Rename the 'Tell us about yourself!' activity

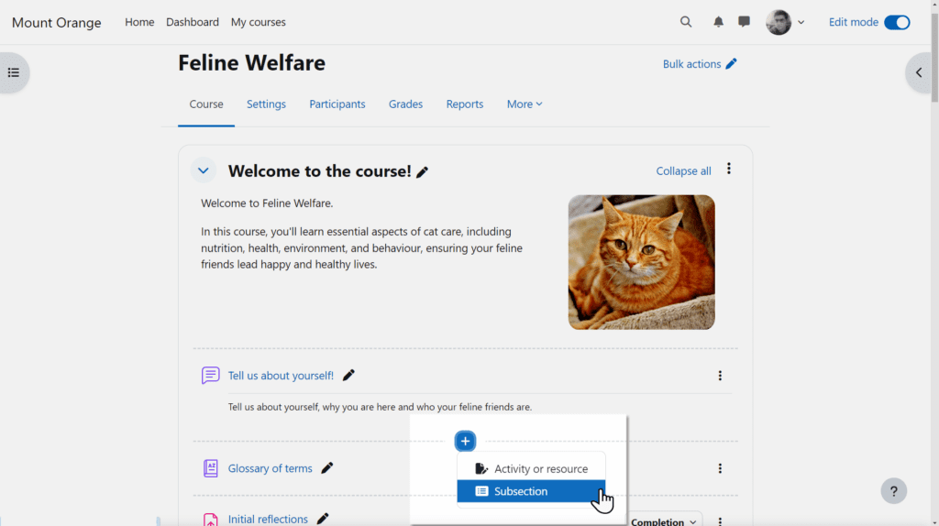[348, 376]
